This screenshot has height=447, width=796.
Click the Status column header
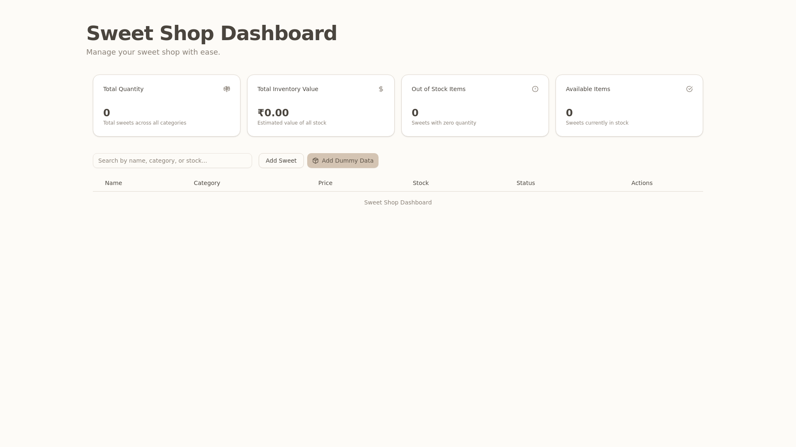(x=526, y=183)
